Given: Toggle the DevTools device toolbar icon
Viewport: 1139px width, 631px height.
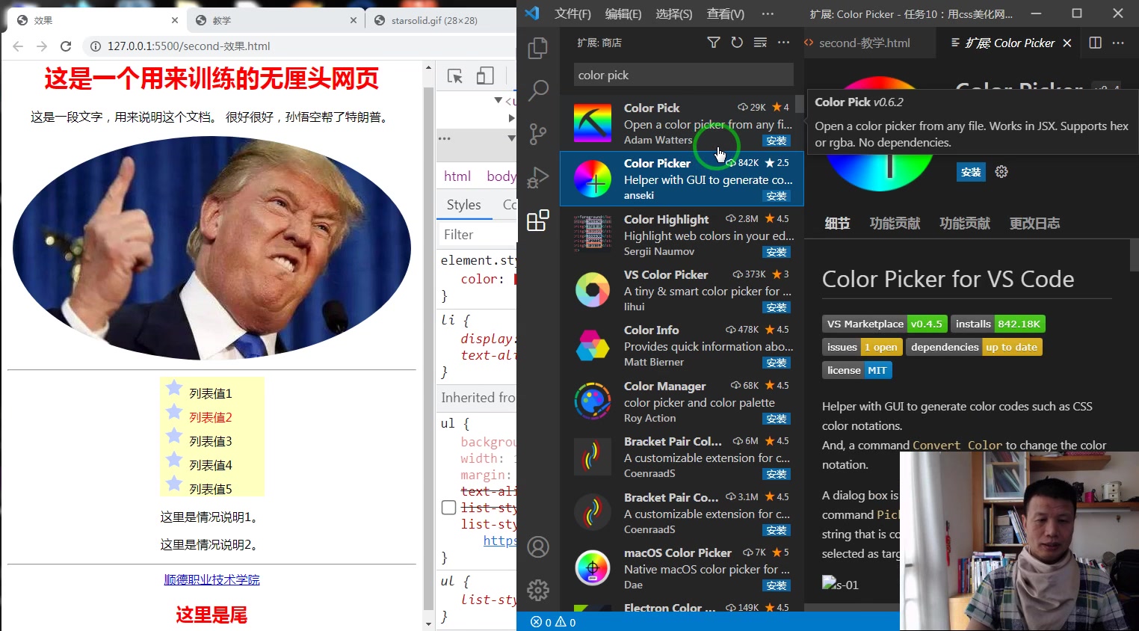Looking at the screenshot, I should click(x=485, y=76).
